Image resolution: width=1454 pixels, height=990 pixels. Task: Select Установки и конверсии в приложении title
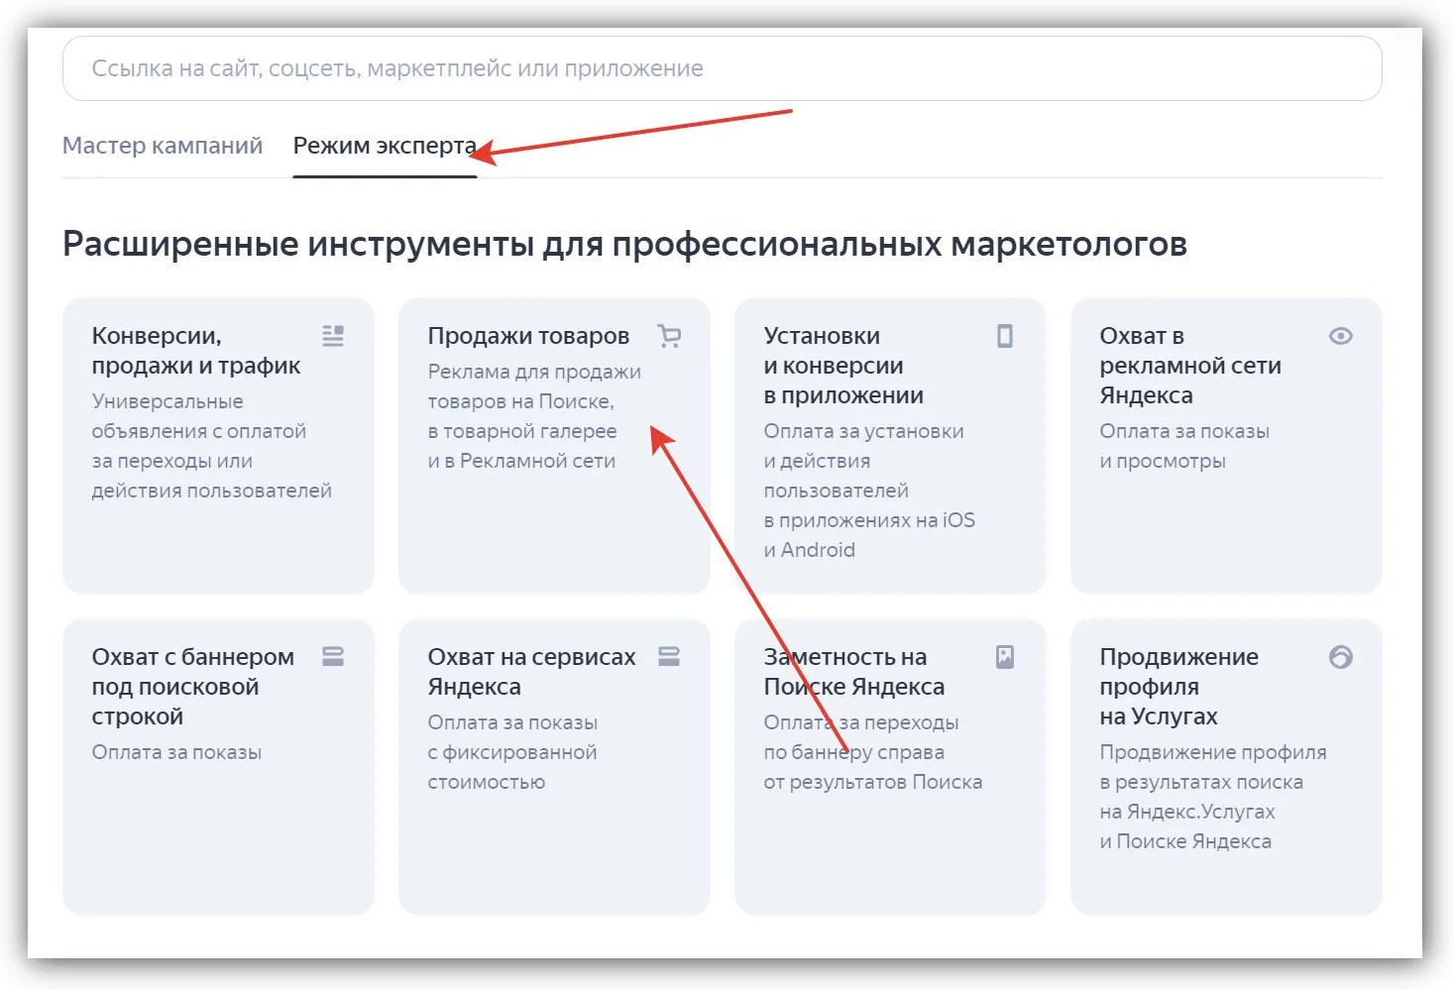843,366
